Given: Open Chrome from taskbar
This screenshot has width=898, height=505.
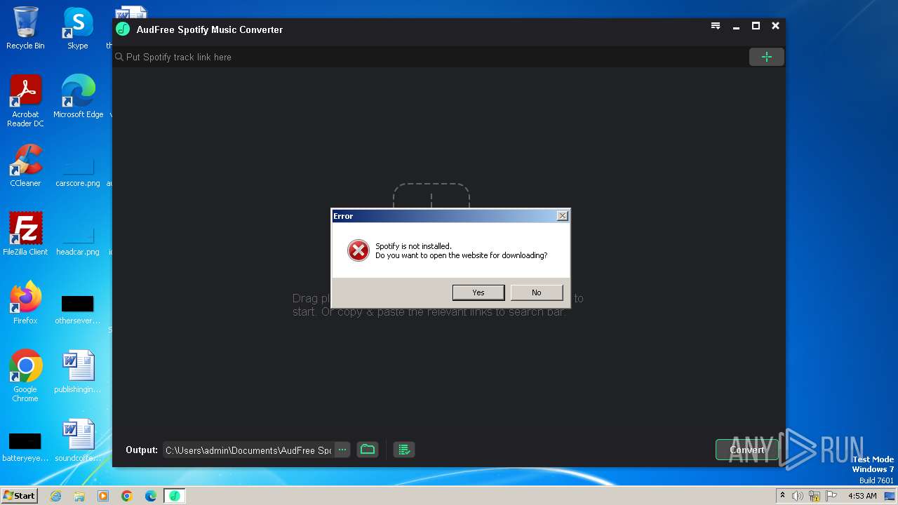Looking at the screenshot, I should point(127,496).
